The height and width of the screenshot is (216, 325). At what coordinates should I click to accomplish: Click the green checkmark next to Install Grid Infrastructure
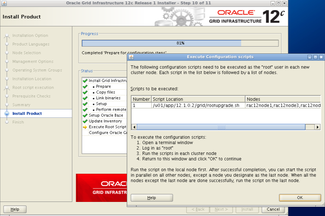click(85, 81)
